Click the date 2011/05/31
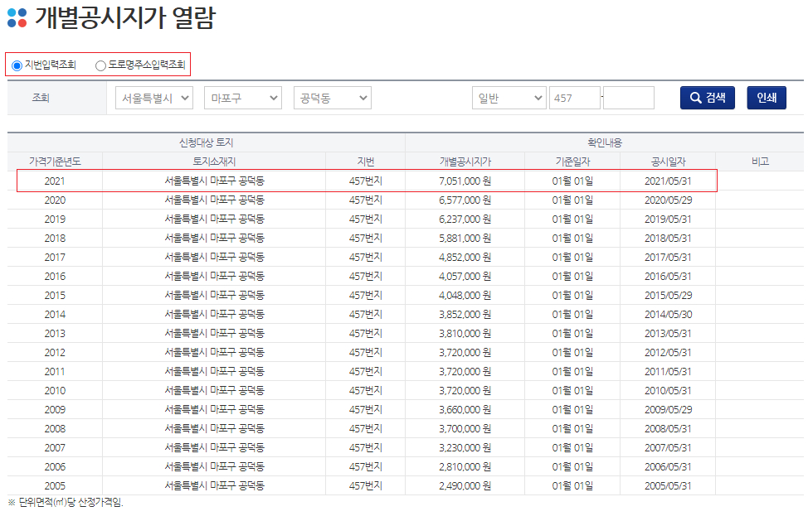 (668, 371)
